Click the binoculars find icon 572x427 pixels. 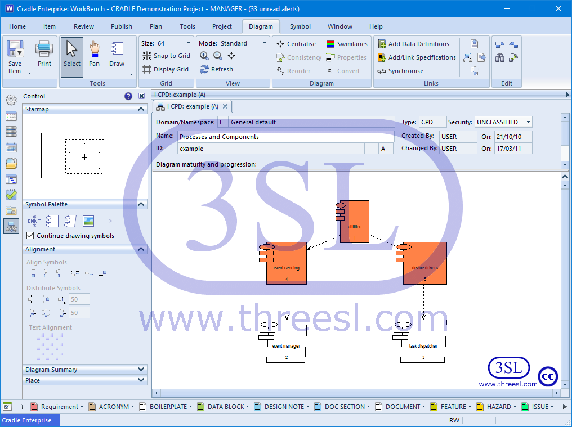pos(500,57)
